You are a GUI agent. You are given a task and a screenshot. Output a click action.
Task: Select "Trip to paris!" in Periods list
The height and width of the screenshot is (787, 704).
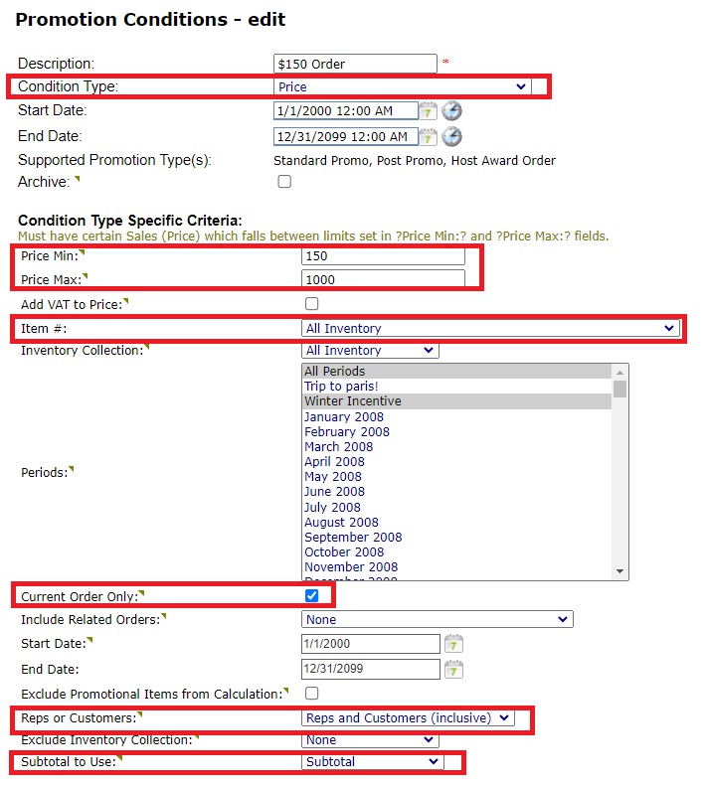tap(341, 387)
